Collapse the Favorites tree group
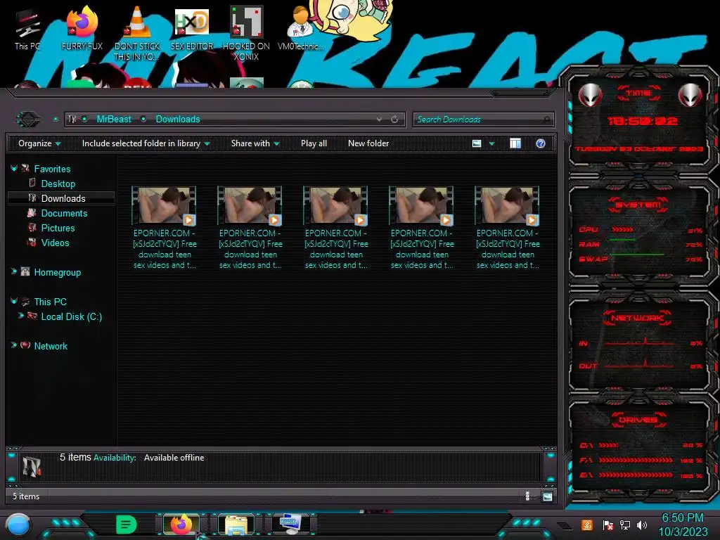Screen dimensions: 720x540 click(14, 169)
